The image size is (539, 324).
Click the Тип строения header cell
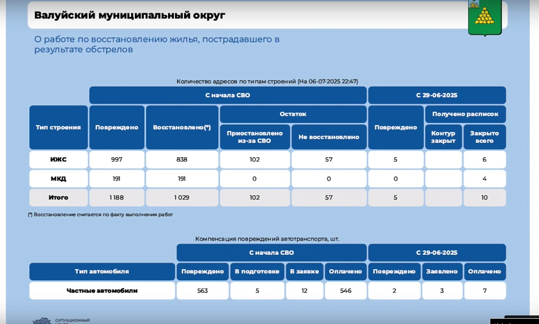point(58,128)
